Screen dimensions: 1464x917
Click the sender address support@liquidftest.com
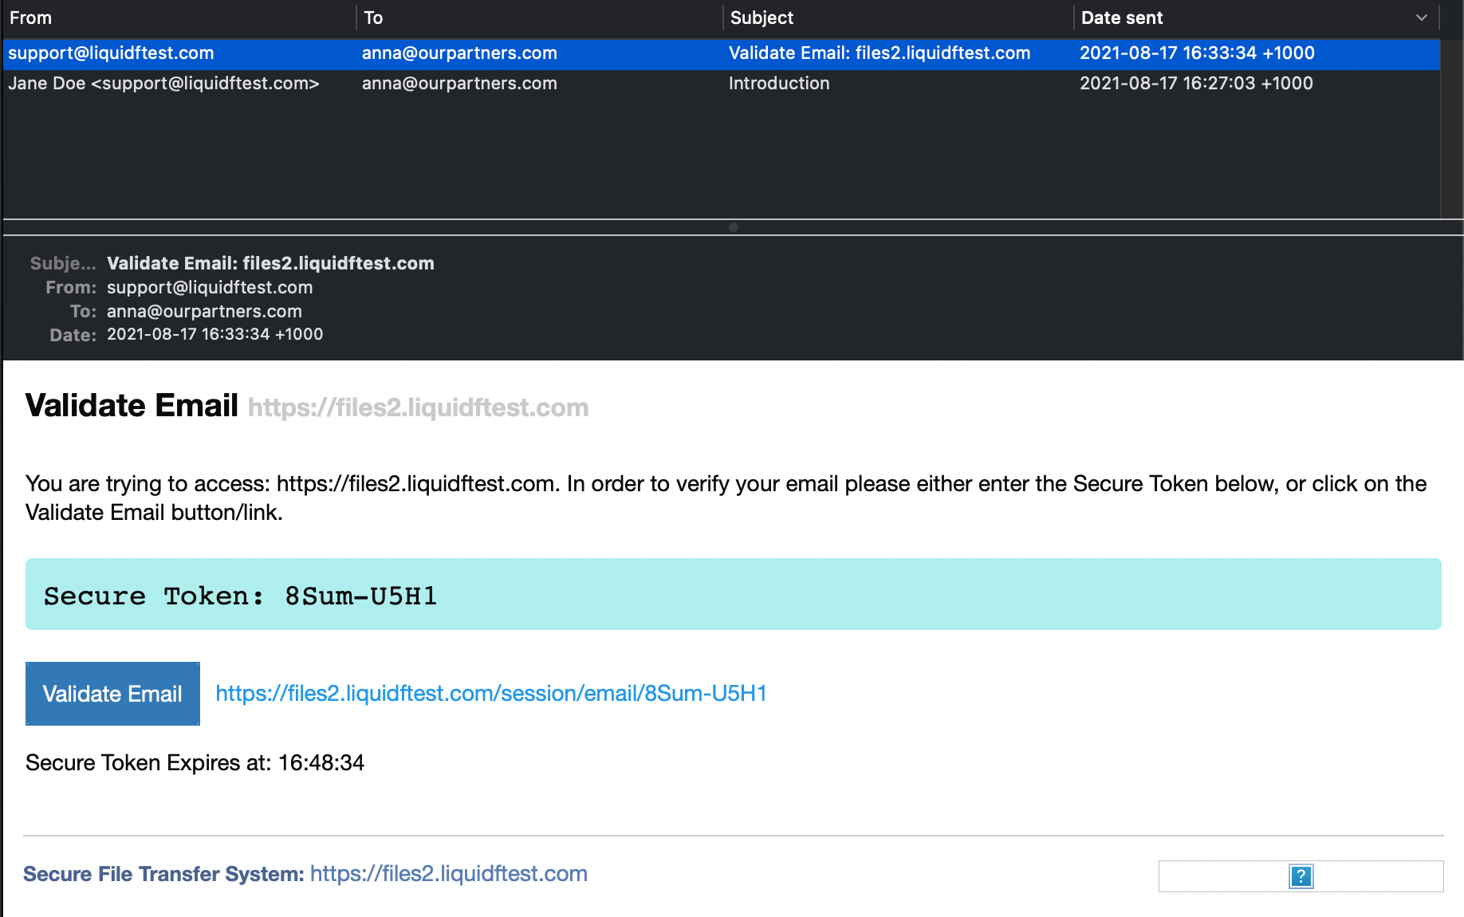[x=210, y=287]
